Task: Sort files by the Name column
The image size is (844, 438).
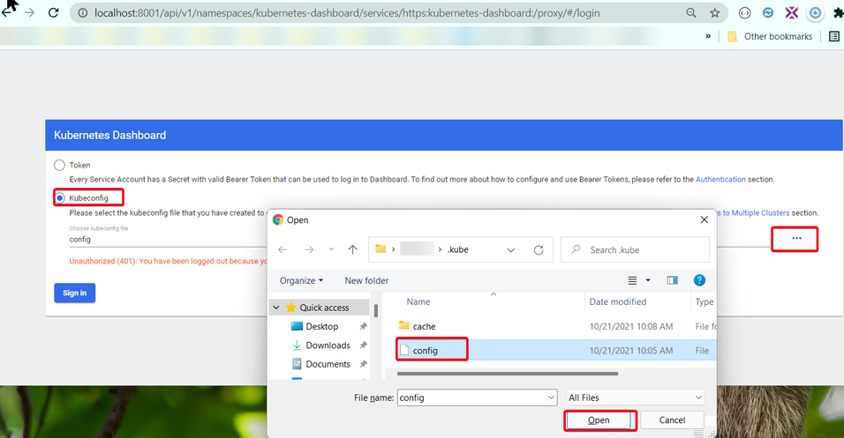Action: coord(418,302)
